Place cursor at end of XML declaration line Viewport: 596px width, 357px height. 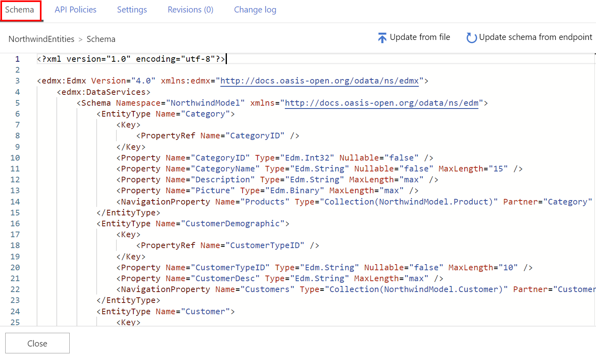coord(226,59)
